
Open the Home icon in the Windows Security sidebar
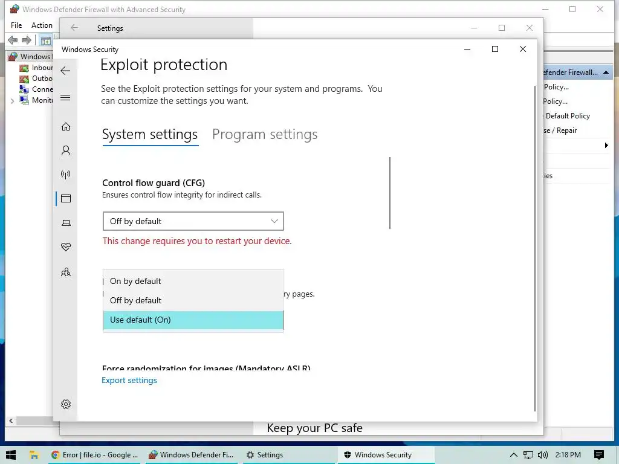(66, 126)
